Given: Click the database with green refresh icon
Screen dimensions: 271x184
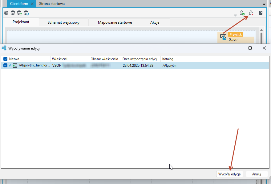Looking at the screenshot, I should [x=19, y=13].
